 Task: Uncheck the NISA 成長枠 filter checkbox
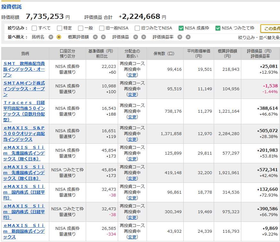pyautogui.click(x=181, y=28)
